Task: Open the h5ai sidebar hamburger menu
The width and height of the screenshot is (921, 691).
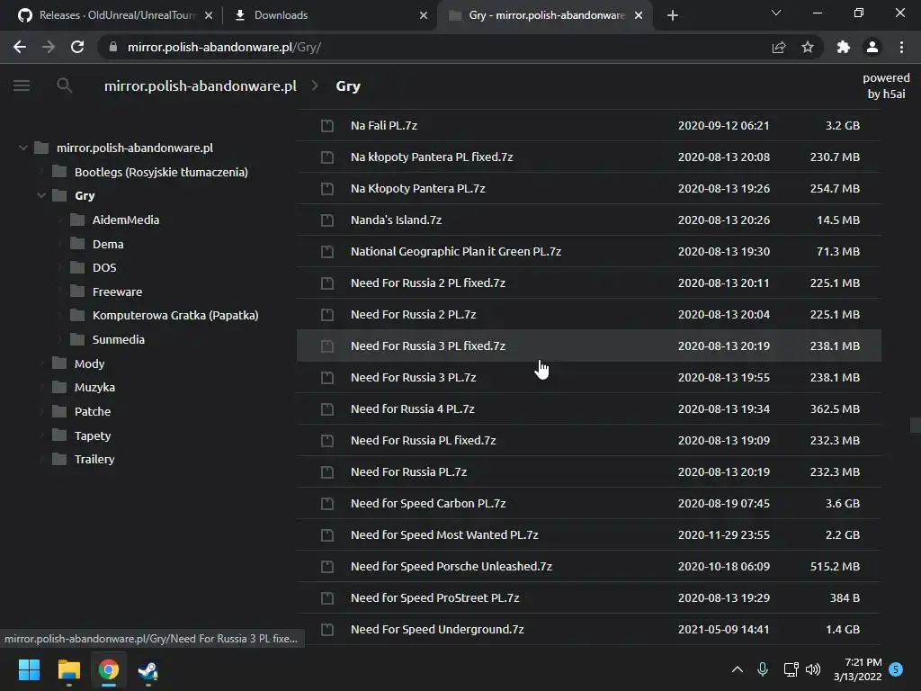Action: point(22,85)
